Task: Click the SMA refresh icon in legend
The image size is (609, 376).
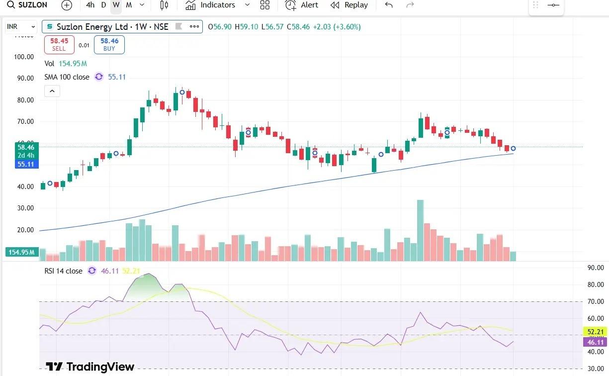Action: pyautogui.click(x=98, y=77)
